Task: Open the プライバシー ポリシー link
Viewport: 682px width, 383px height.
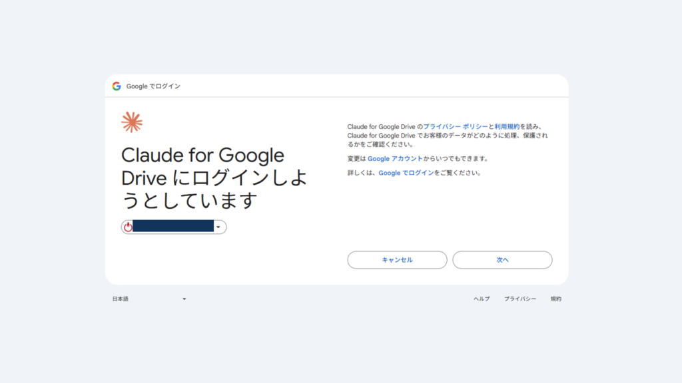Action: (x=456, y=126)
